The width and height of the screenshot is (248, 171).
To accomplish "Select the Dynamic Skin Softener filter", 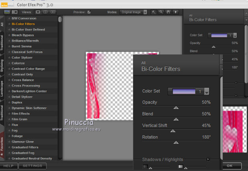I will pyautogui.click(x=29, y=108).
